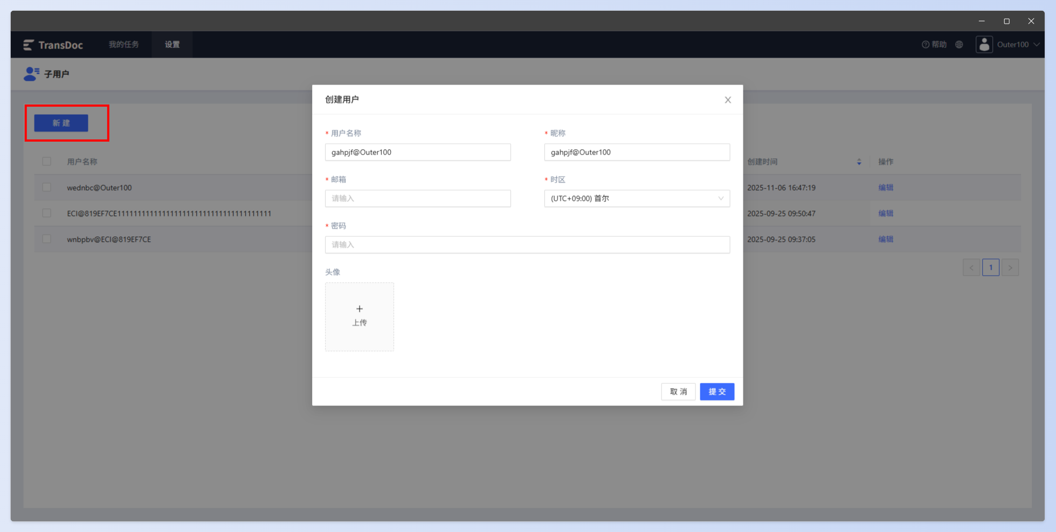Click the wednbc@Outer100 username cell

(x=99, y=188)
